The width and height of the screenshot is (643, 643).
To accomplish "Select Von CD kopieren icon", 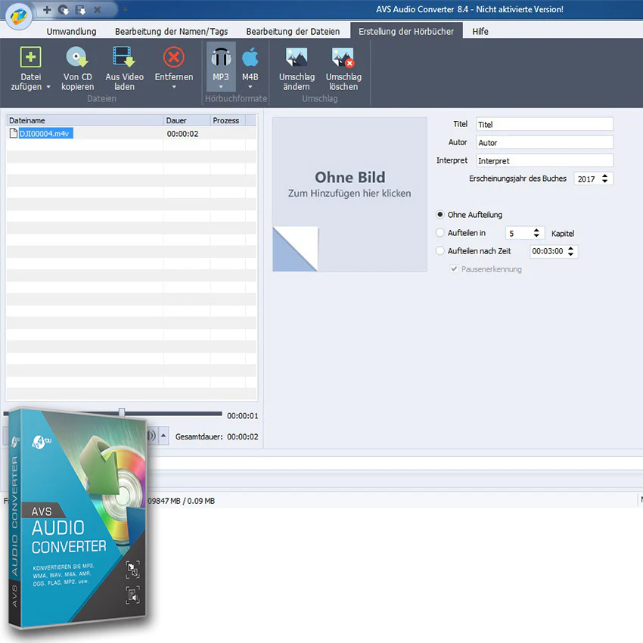I will pyautogui.click(x=77, y=57).
